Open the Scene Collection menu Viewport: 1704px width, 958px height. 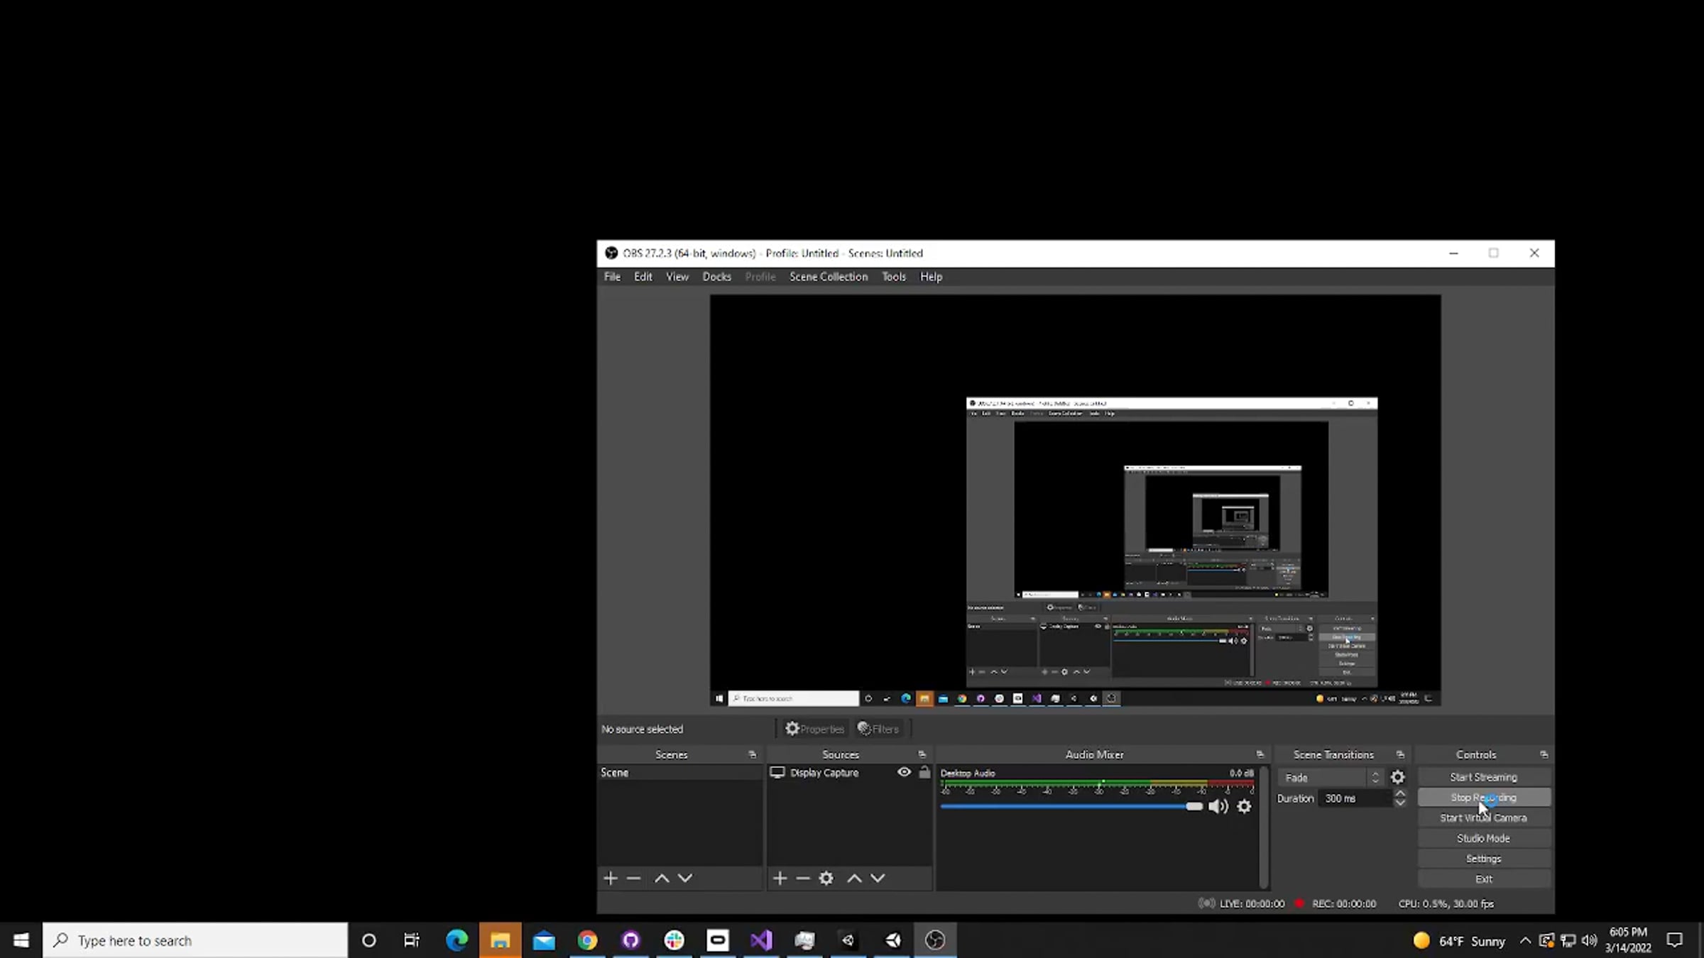[829, 277]
